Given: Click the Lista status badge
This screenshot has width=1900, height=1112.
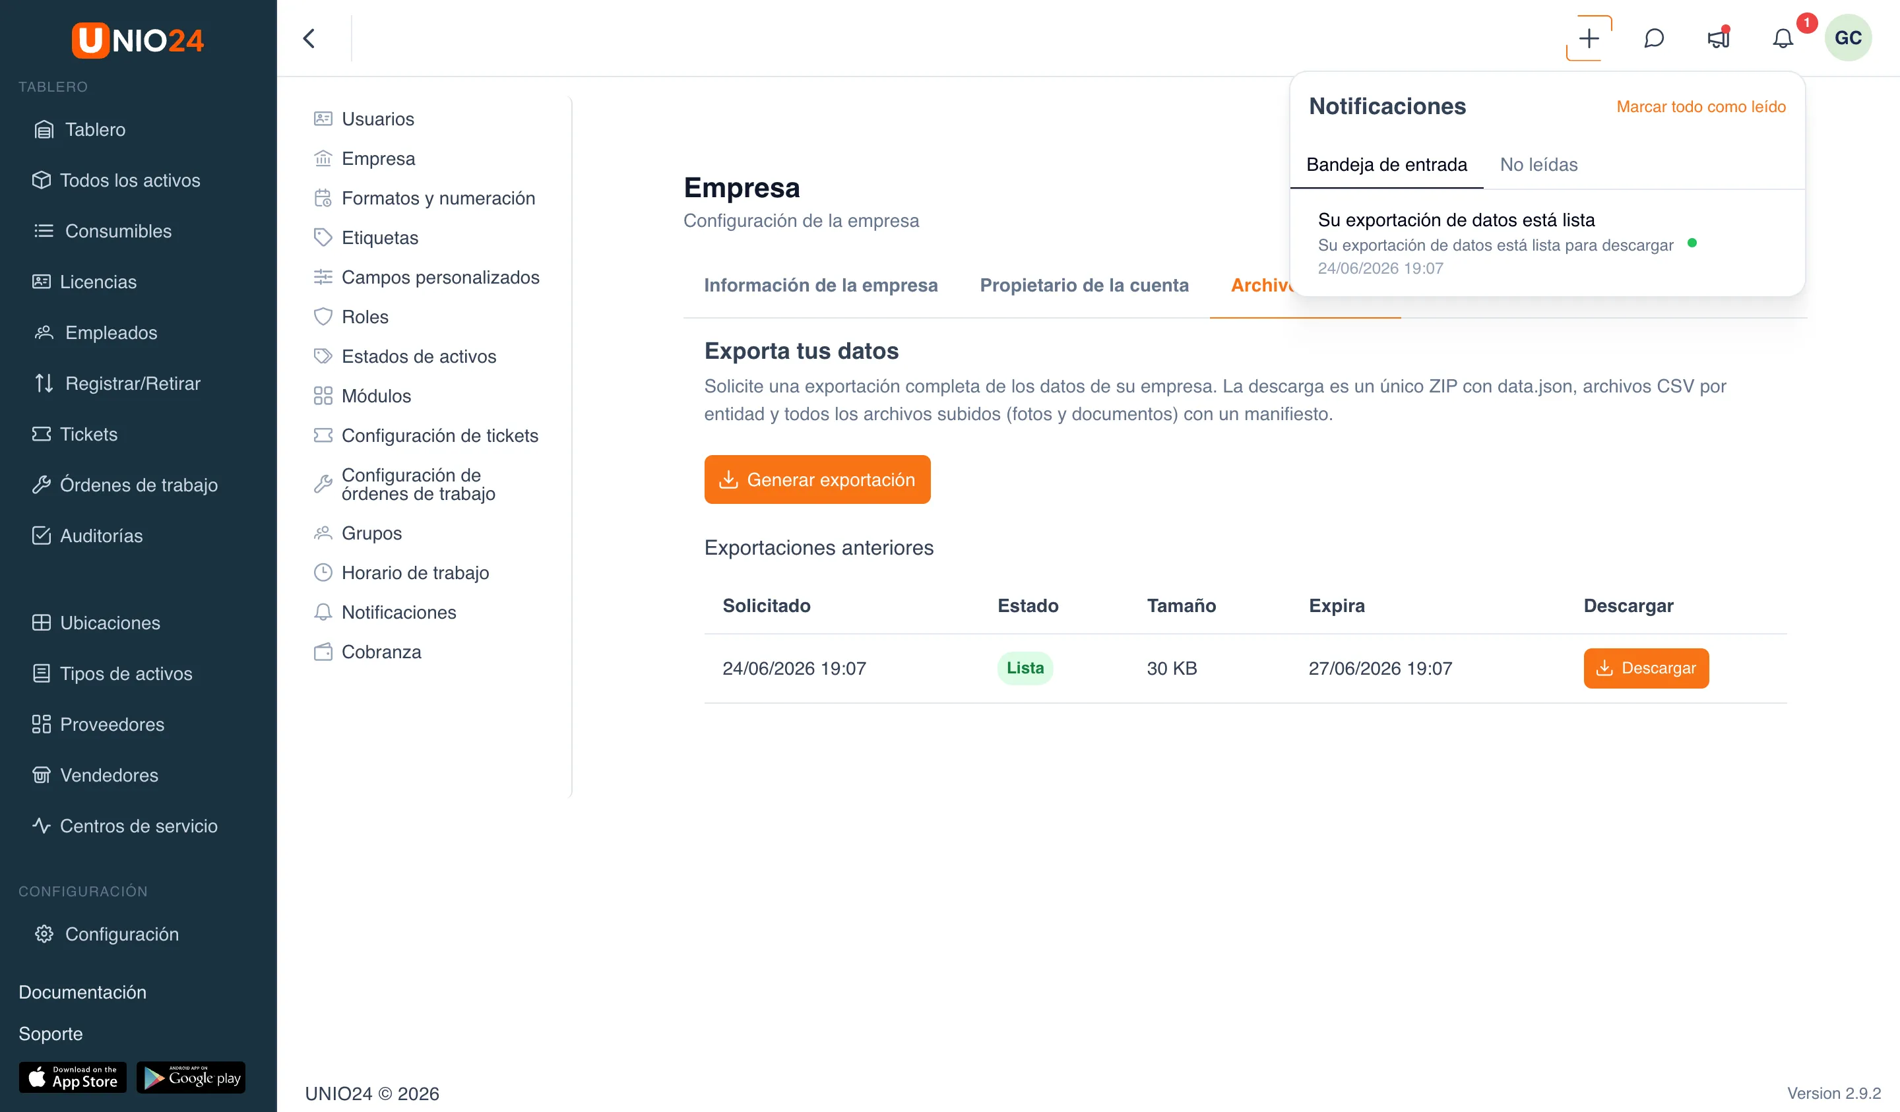Looking at the screenshot, I should 1025,668.
